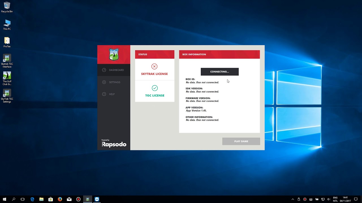Open the Windows Start menu
Viewport: 362px width, 203px height.
(x=5, y=199)
